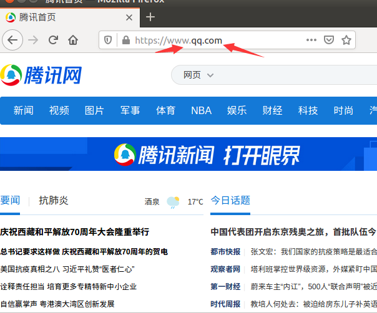This screenshot has height=313, width=377.
Task: Reload the page with the refresh icon
Action: pyautogui.click(x=53, y=40)
